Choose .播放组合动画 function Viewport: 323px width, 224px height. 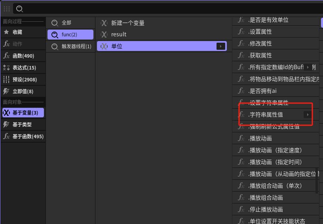pyautogui.click(x=275, y=198)
